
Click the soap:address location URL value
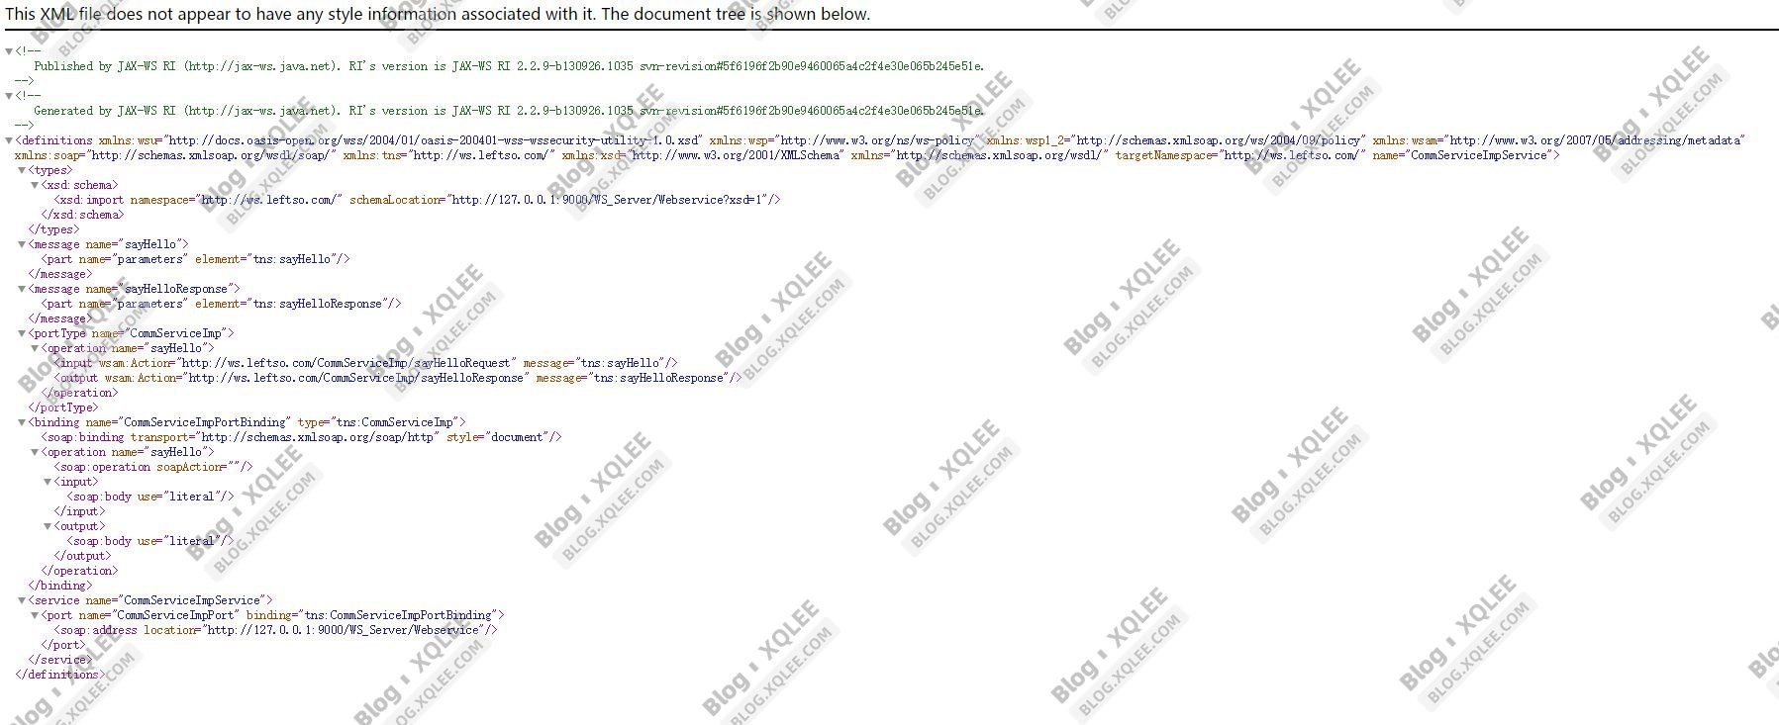(x=344, y=630)
